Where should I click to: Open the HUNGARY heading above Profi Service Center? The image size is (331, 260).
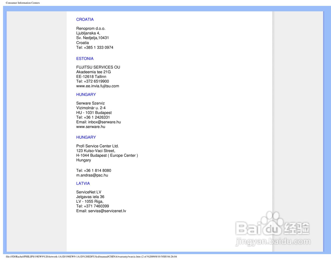coord(86,137)
